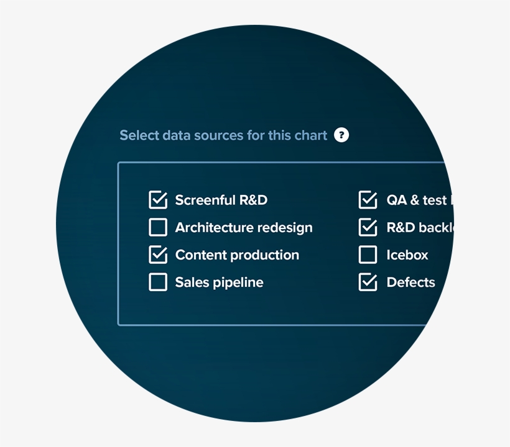Check the Icebox data source

[x=367, y=255]
